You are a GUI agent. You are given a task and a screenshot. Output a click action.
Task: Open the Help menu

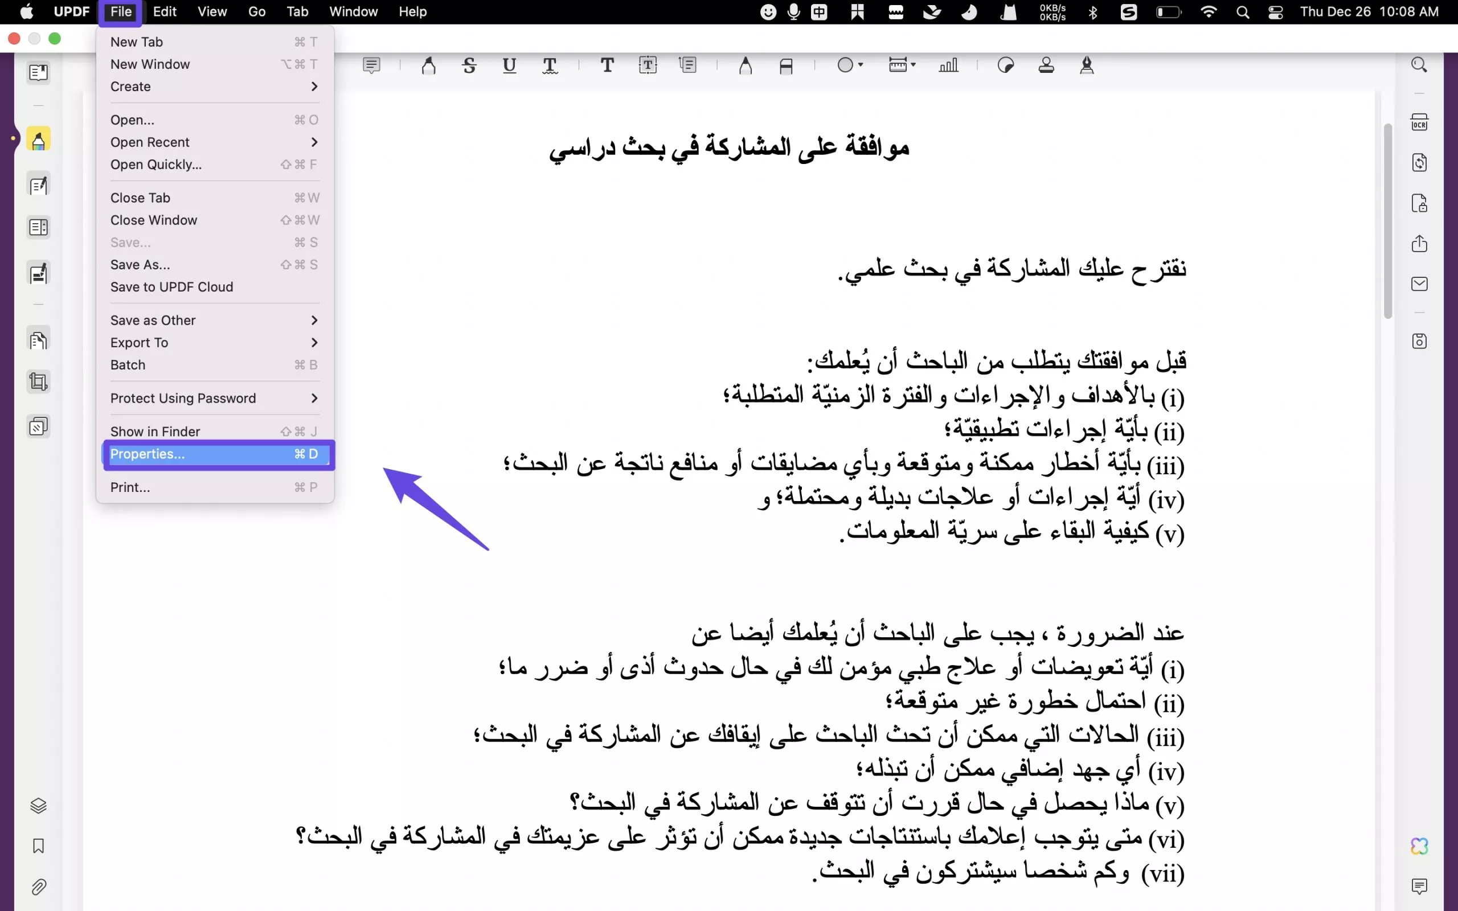click(x=412, y=11)
